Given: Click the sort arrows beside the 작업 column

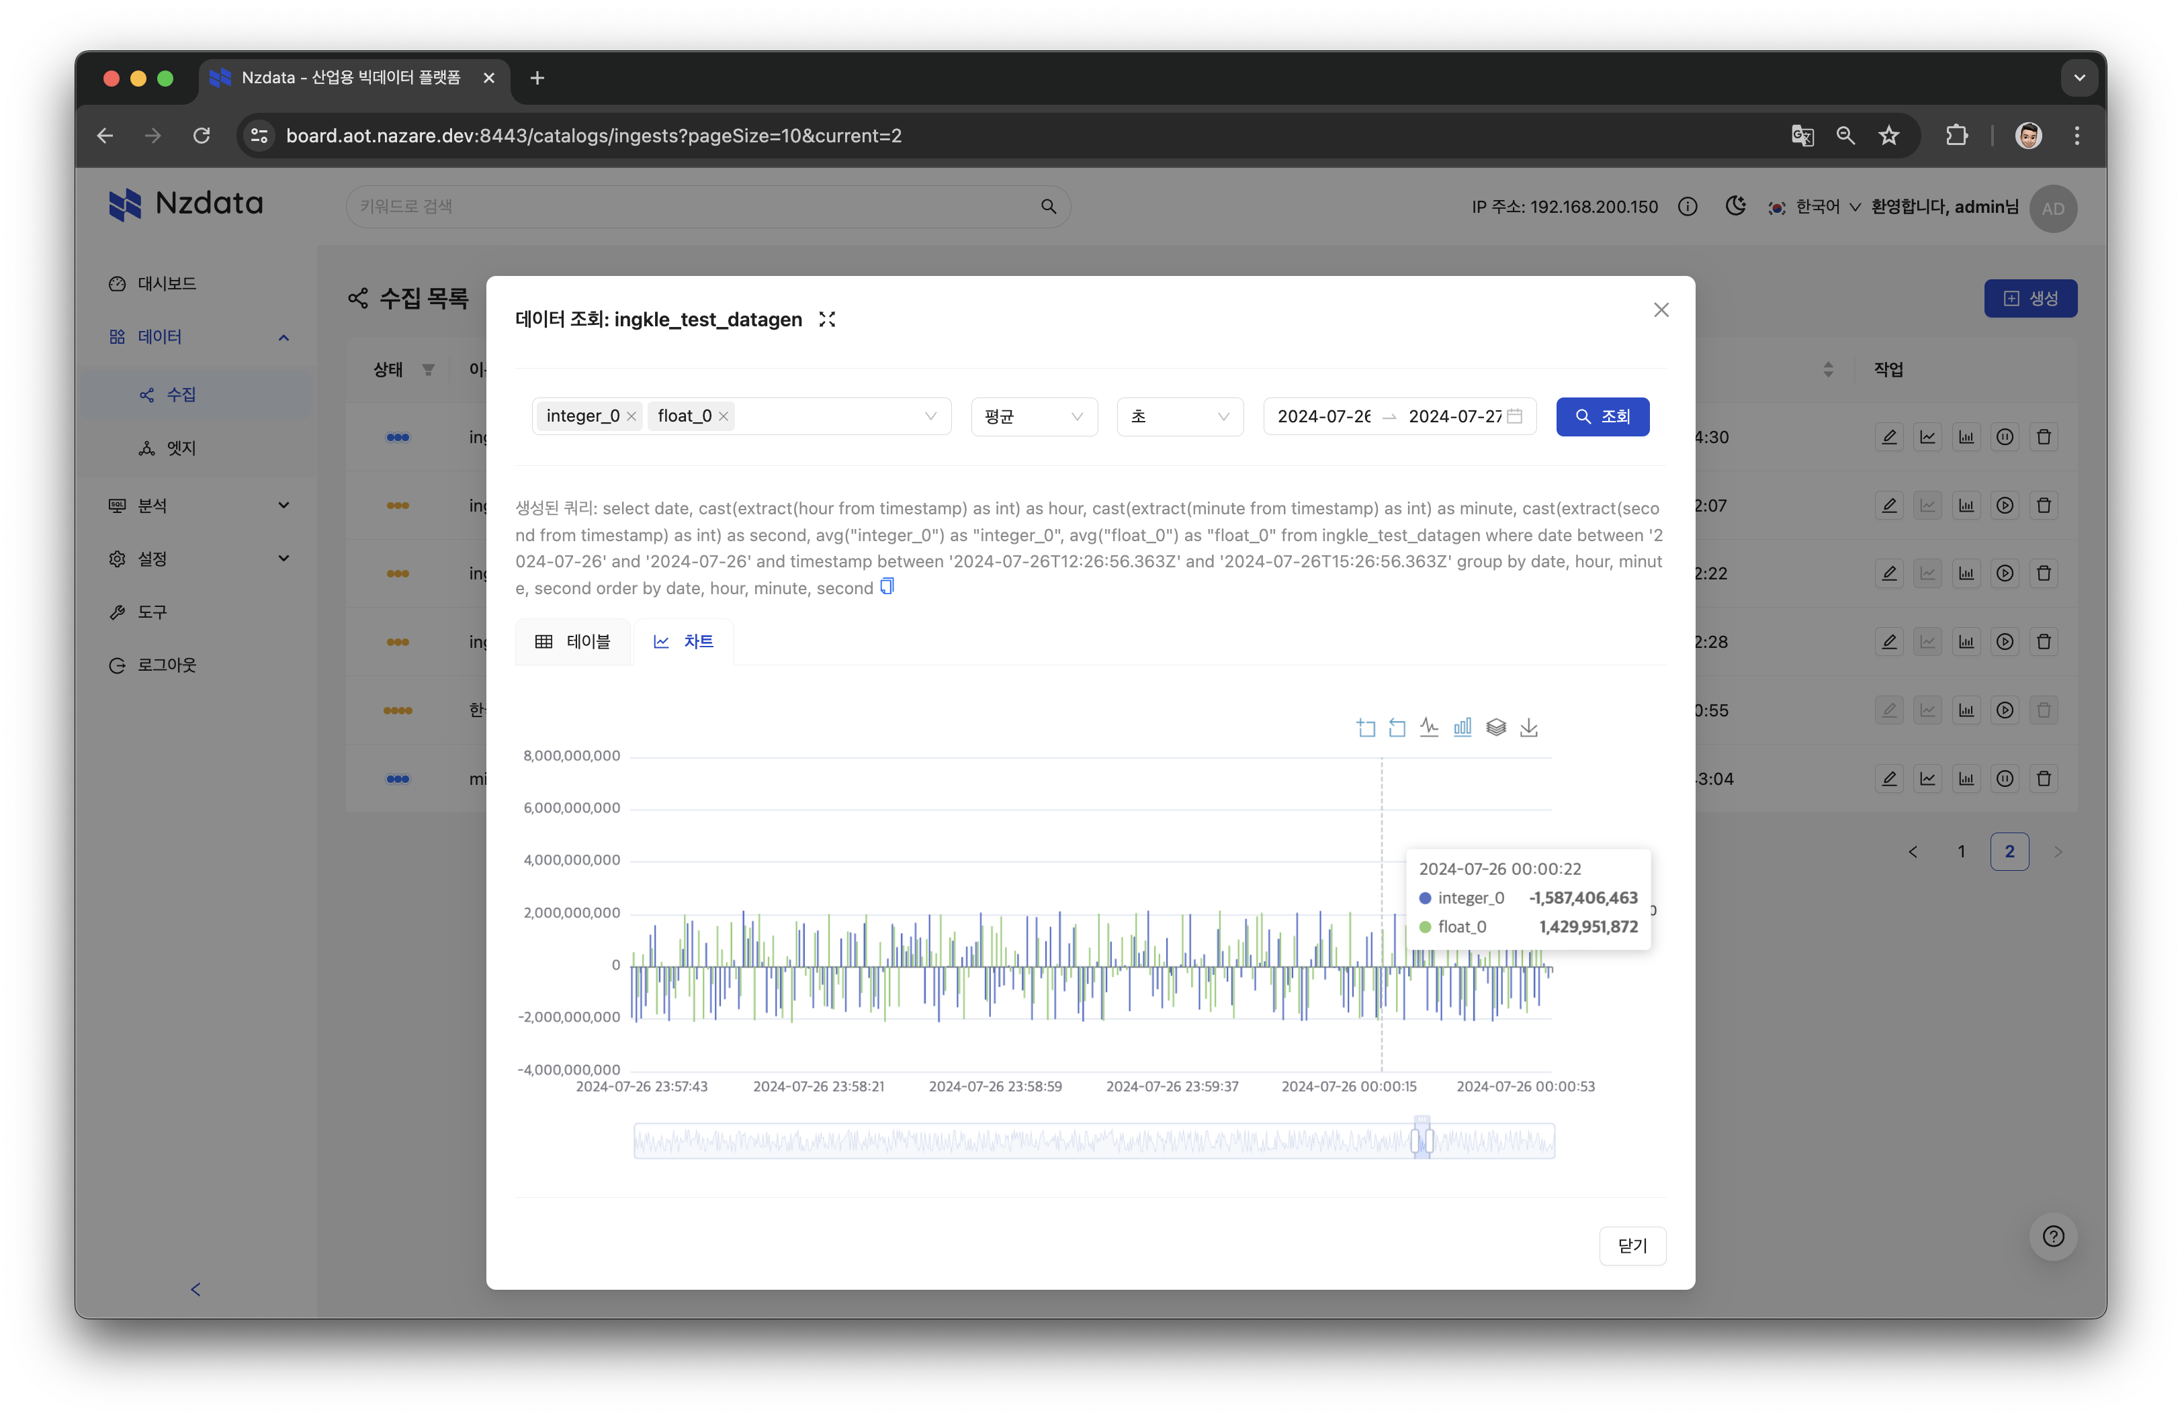Looking at the screenshot, I should tap(1828, 369).
